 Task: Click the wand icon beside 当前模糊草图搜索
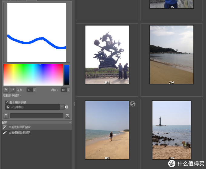[5, 127]
